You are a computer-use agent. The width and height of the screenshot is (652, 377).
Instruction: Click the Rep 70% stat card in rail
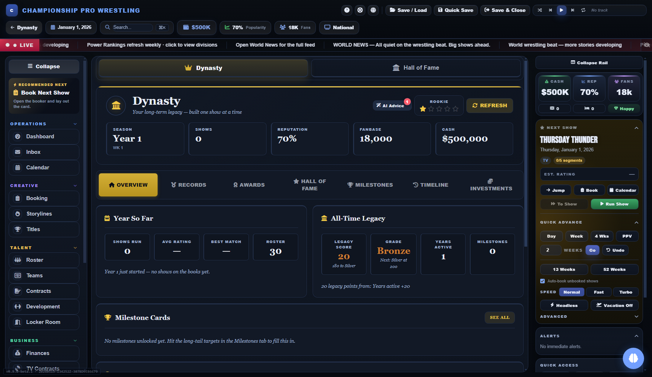[x=589, y=88]
